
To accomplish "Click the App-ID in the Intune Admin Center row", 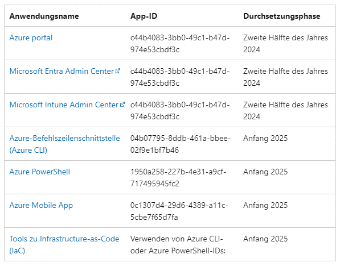I will click(x=180, y=111).
